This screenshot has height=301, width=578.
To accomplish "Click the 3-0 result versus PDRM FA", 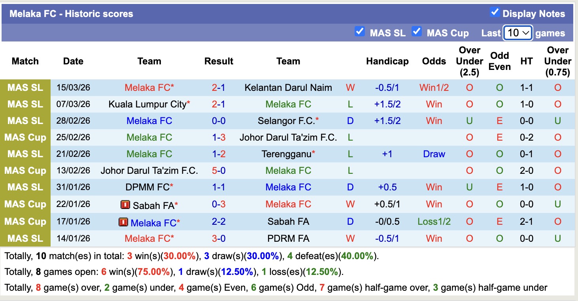I will (x=219, y=239).
